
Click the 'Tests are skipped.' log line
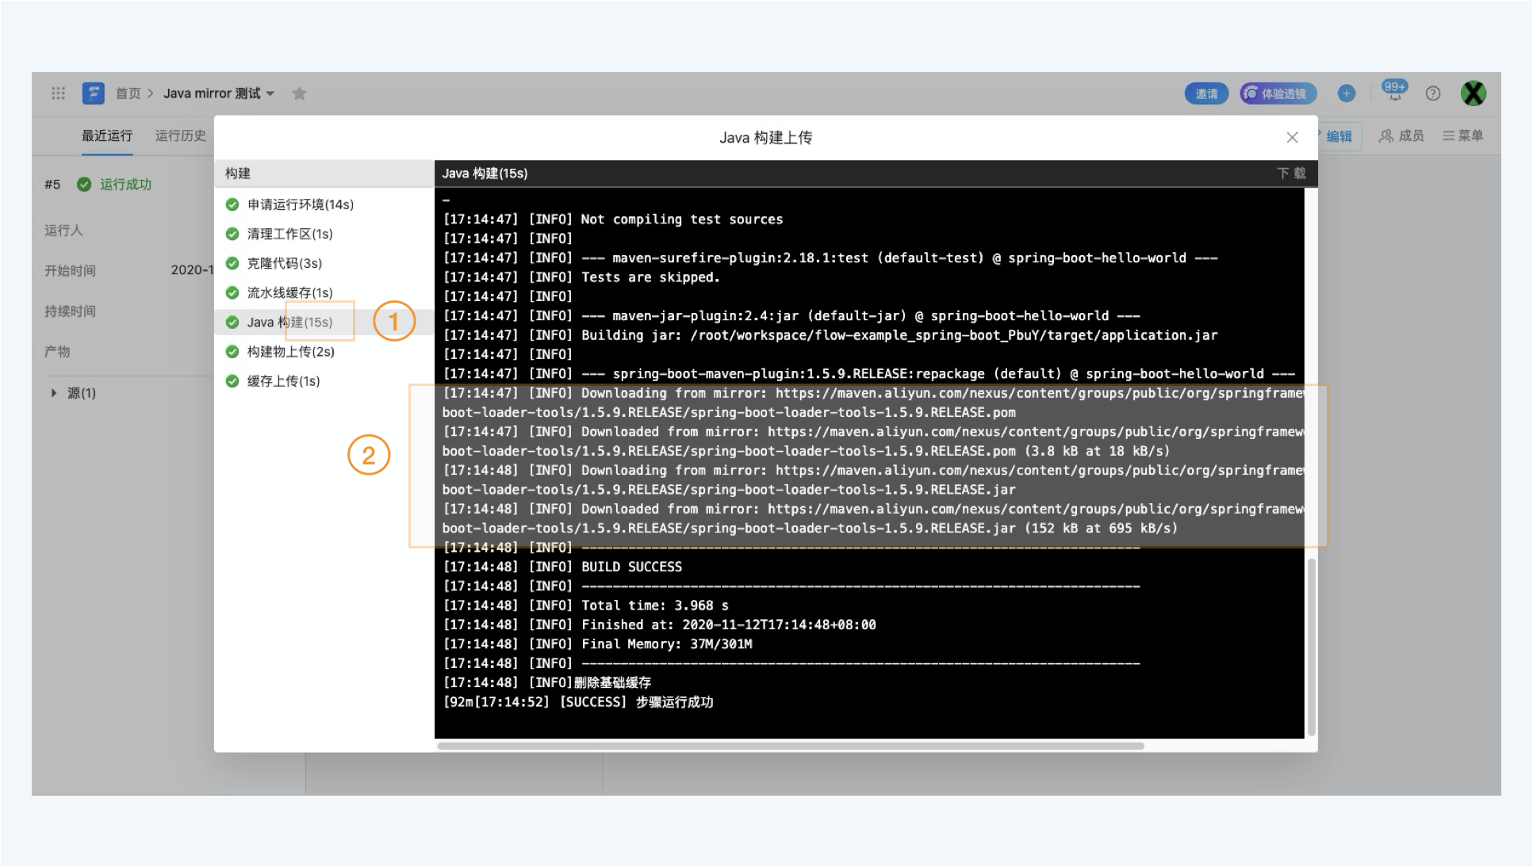tap(581, 277)
